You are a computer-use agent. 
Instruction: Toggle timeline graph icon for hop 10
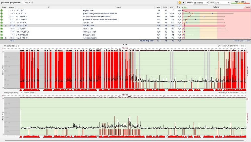(6, 38)
